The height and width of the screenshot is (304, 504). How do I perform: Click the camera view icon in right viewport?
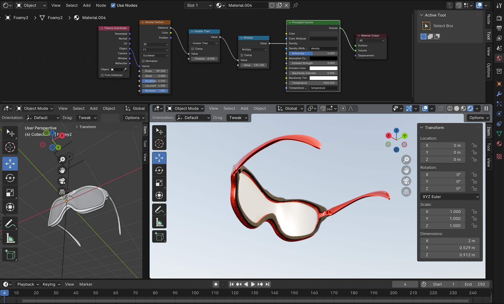[406, 181]
